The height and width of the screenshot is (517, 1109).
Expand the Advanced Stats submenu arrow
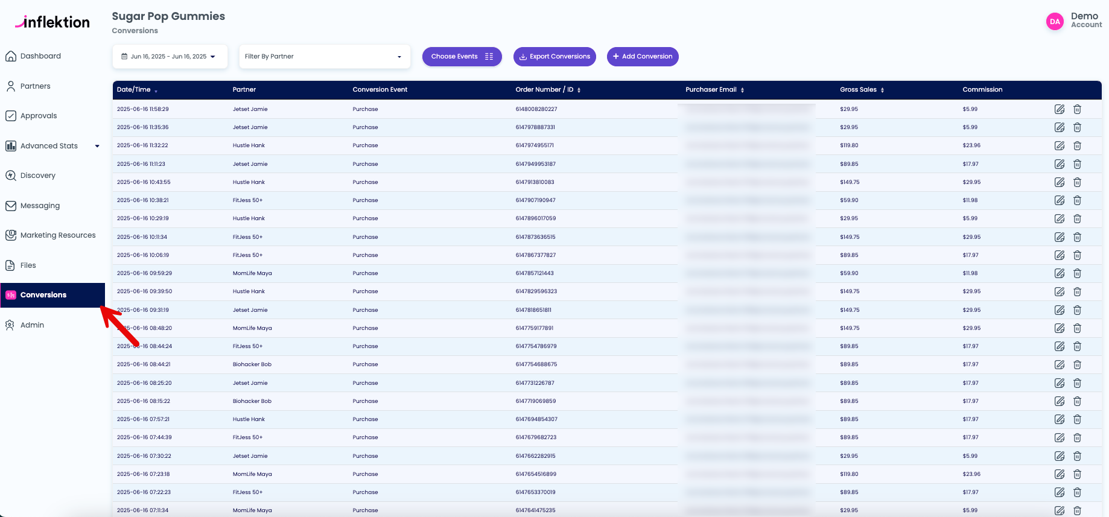pyautogui.click(x=97, y=146)
